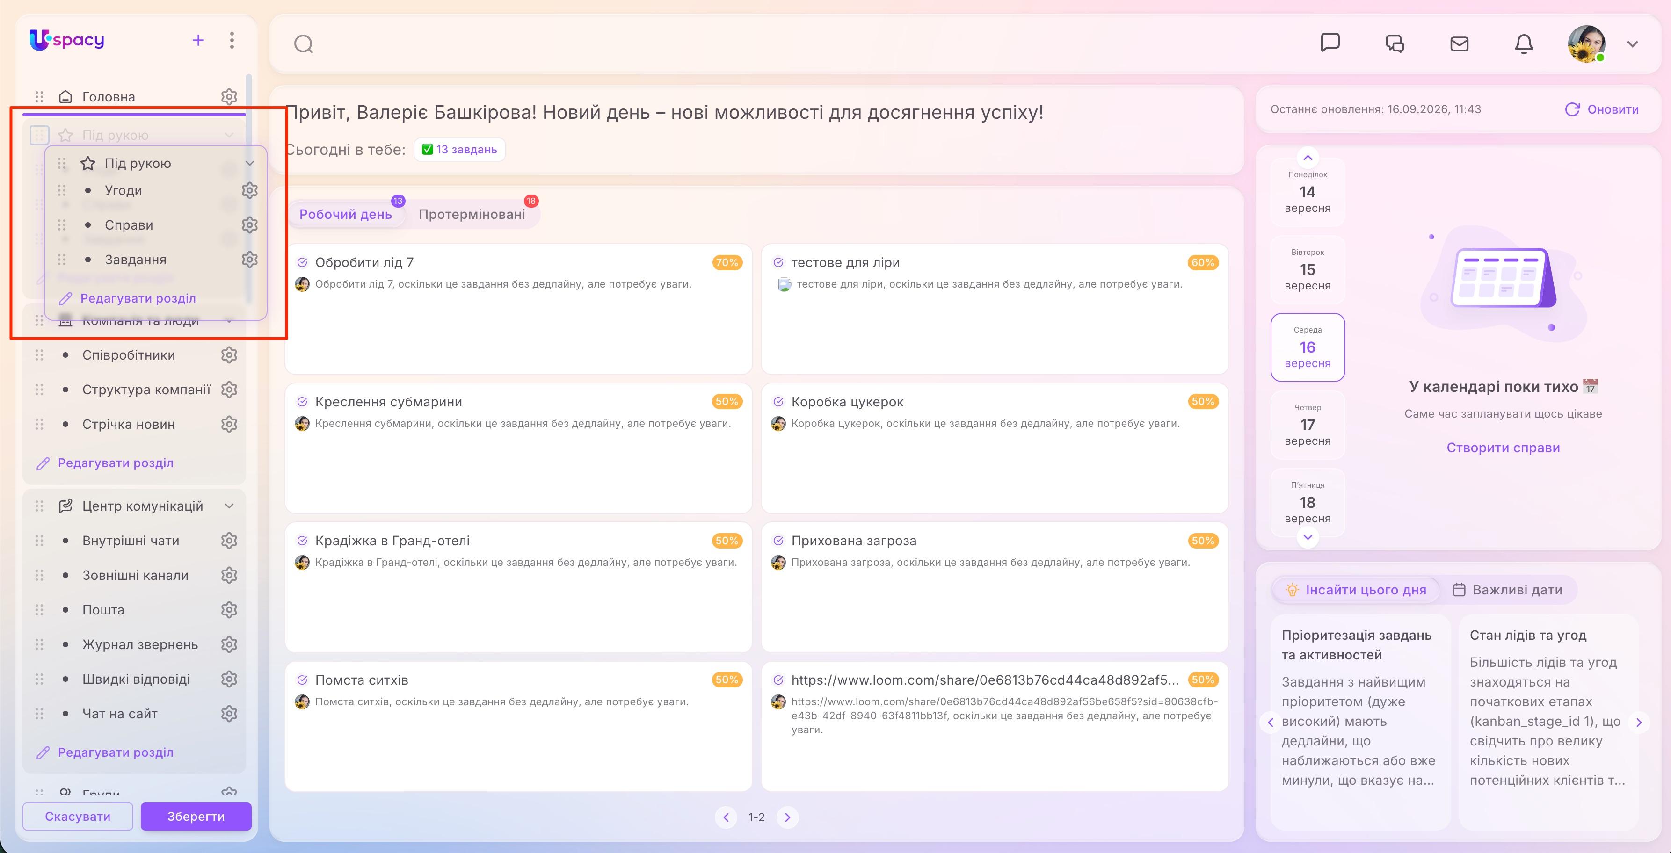This screenshot has height=853, width=1671.
Task: Open the three-dot menu in the sidebar header
Action: click(232, 40)
